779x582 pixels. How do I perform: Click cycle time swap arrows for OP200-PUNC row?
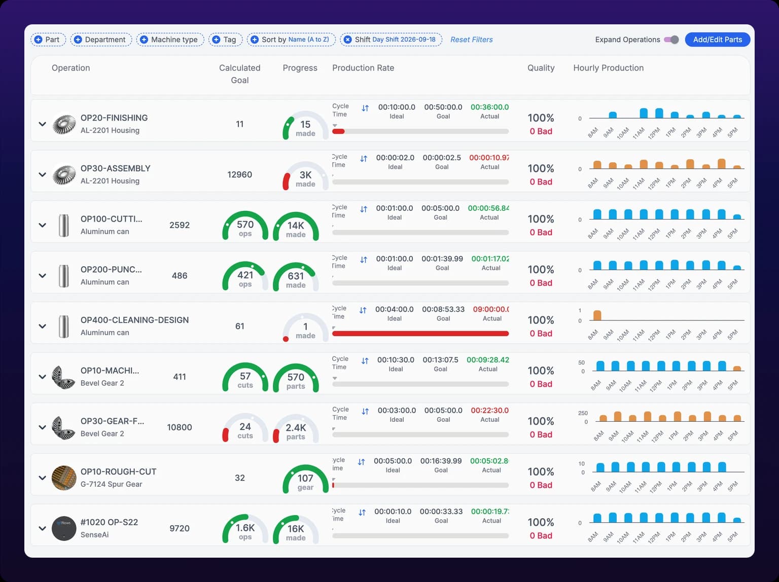pyautogui.click(x=364, y=260)
